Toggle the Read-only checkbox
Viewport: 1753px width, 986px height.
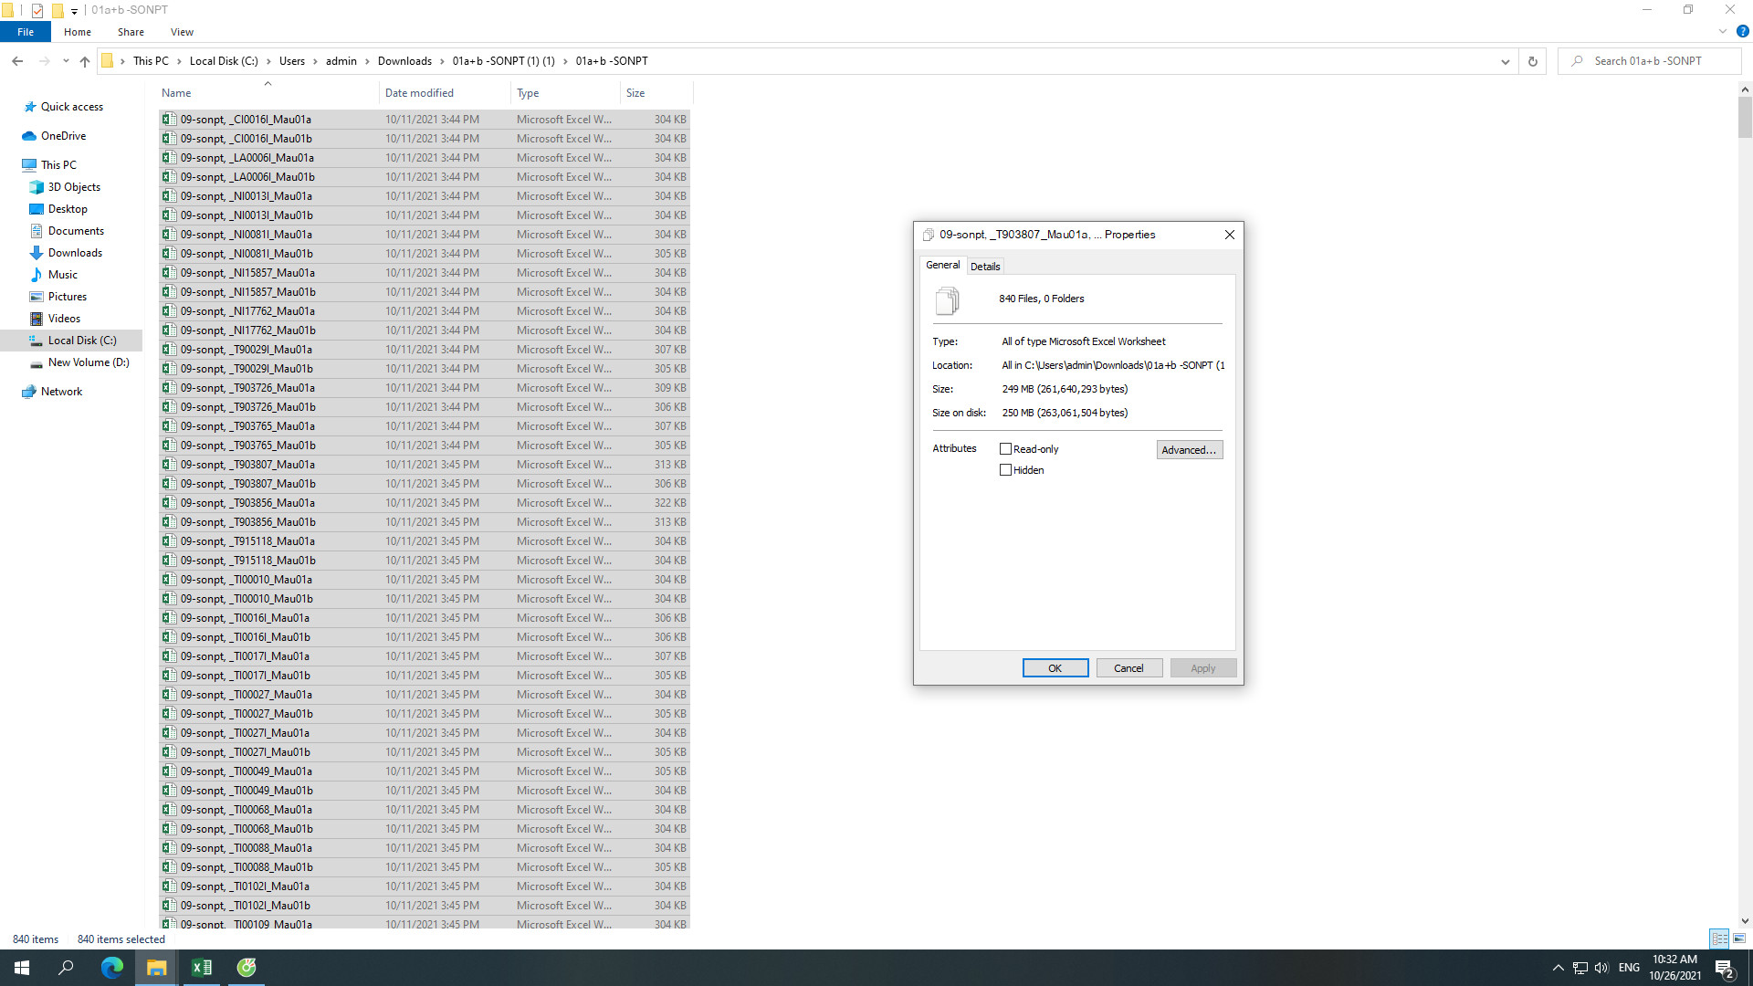[1005, 449]
